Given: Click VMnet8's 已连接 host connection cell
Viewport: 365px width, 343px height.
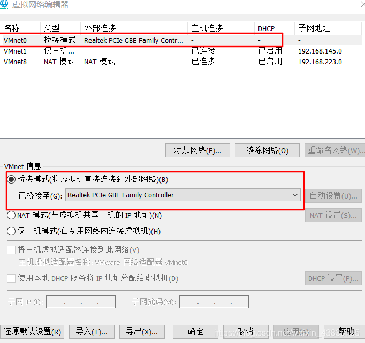Looking at the screenshot, I should (x=203, y=62).
